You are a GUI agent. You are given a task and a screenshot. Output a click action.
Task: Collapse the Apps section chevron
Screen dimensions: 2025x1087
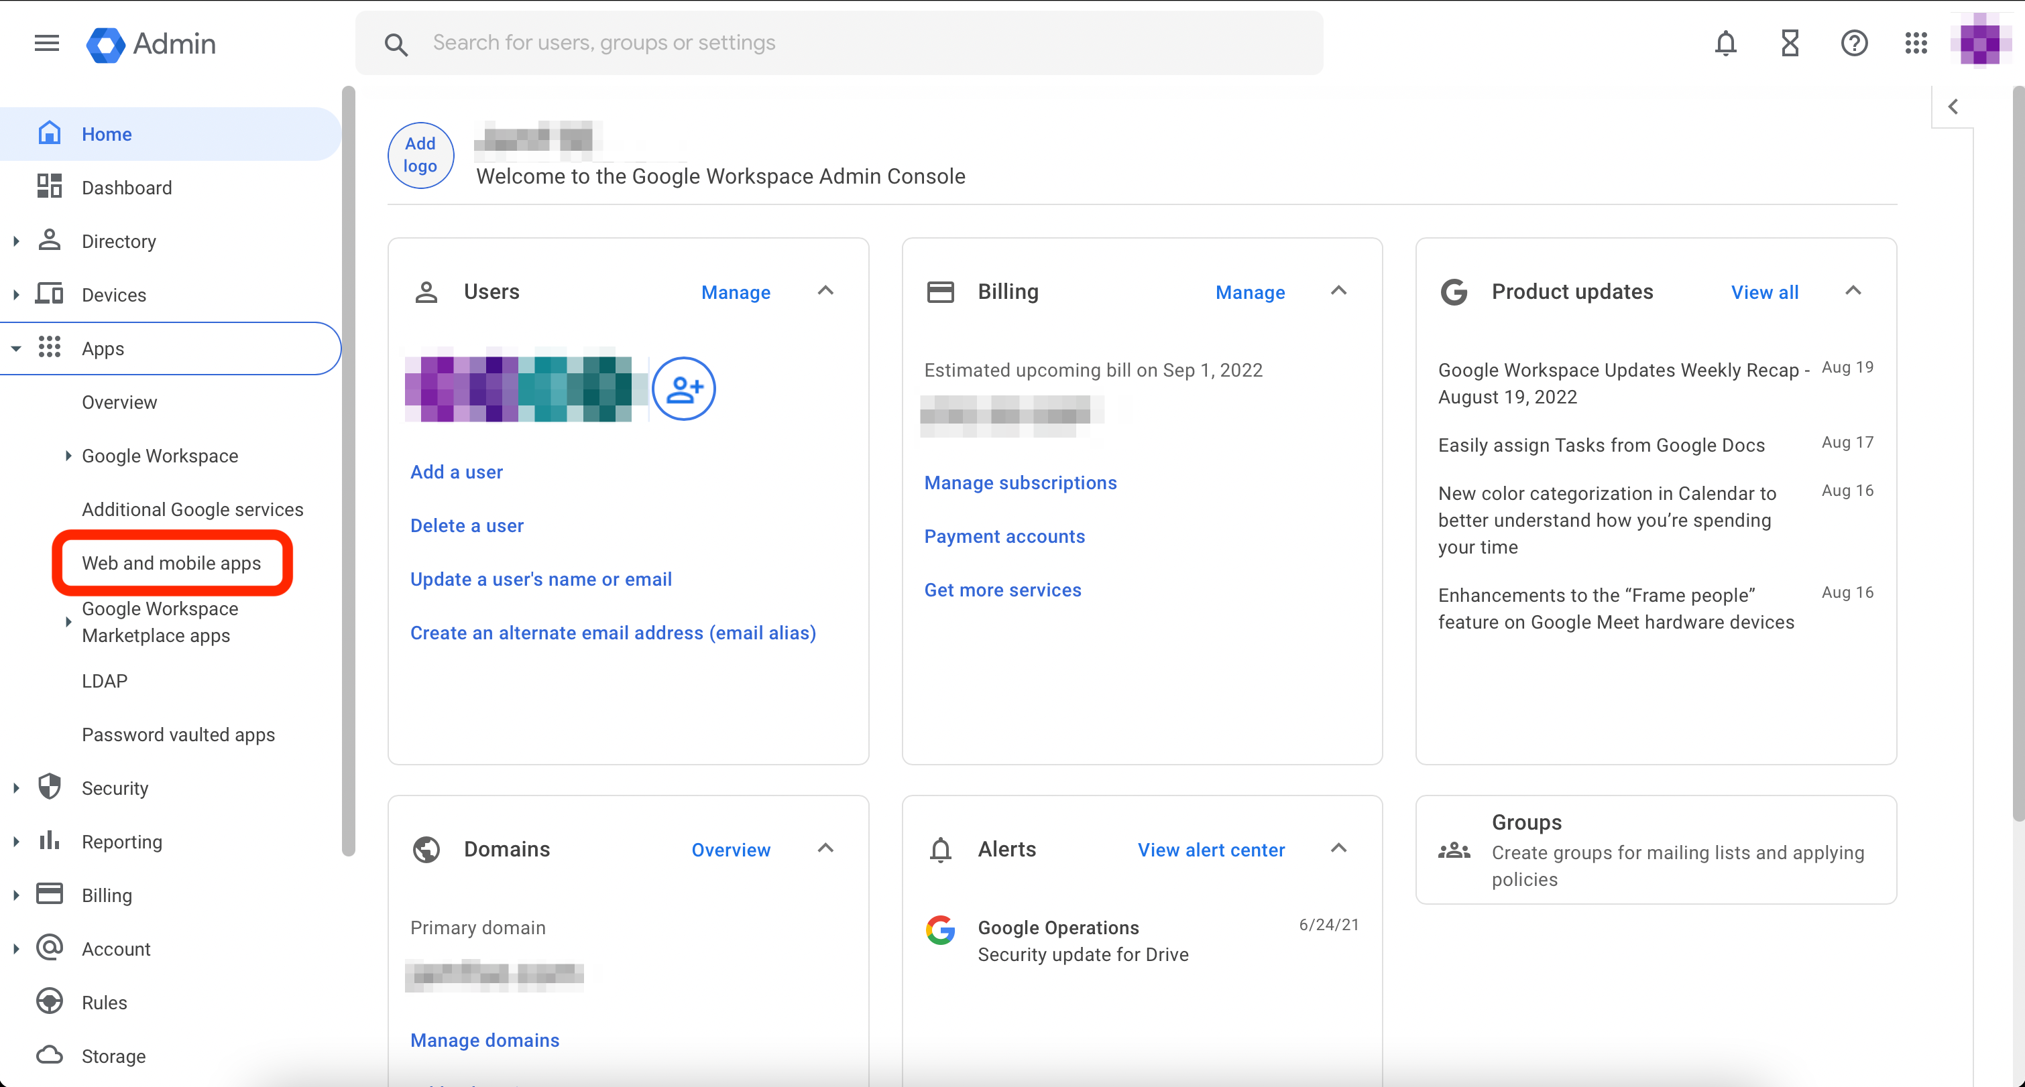[15, 348]
